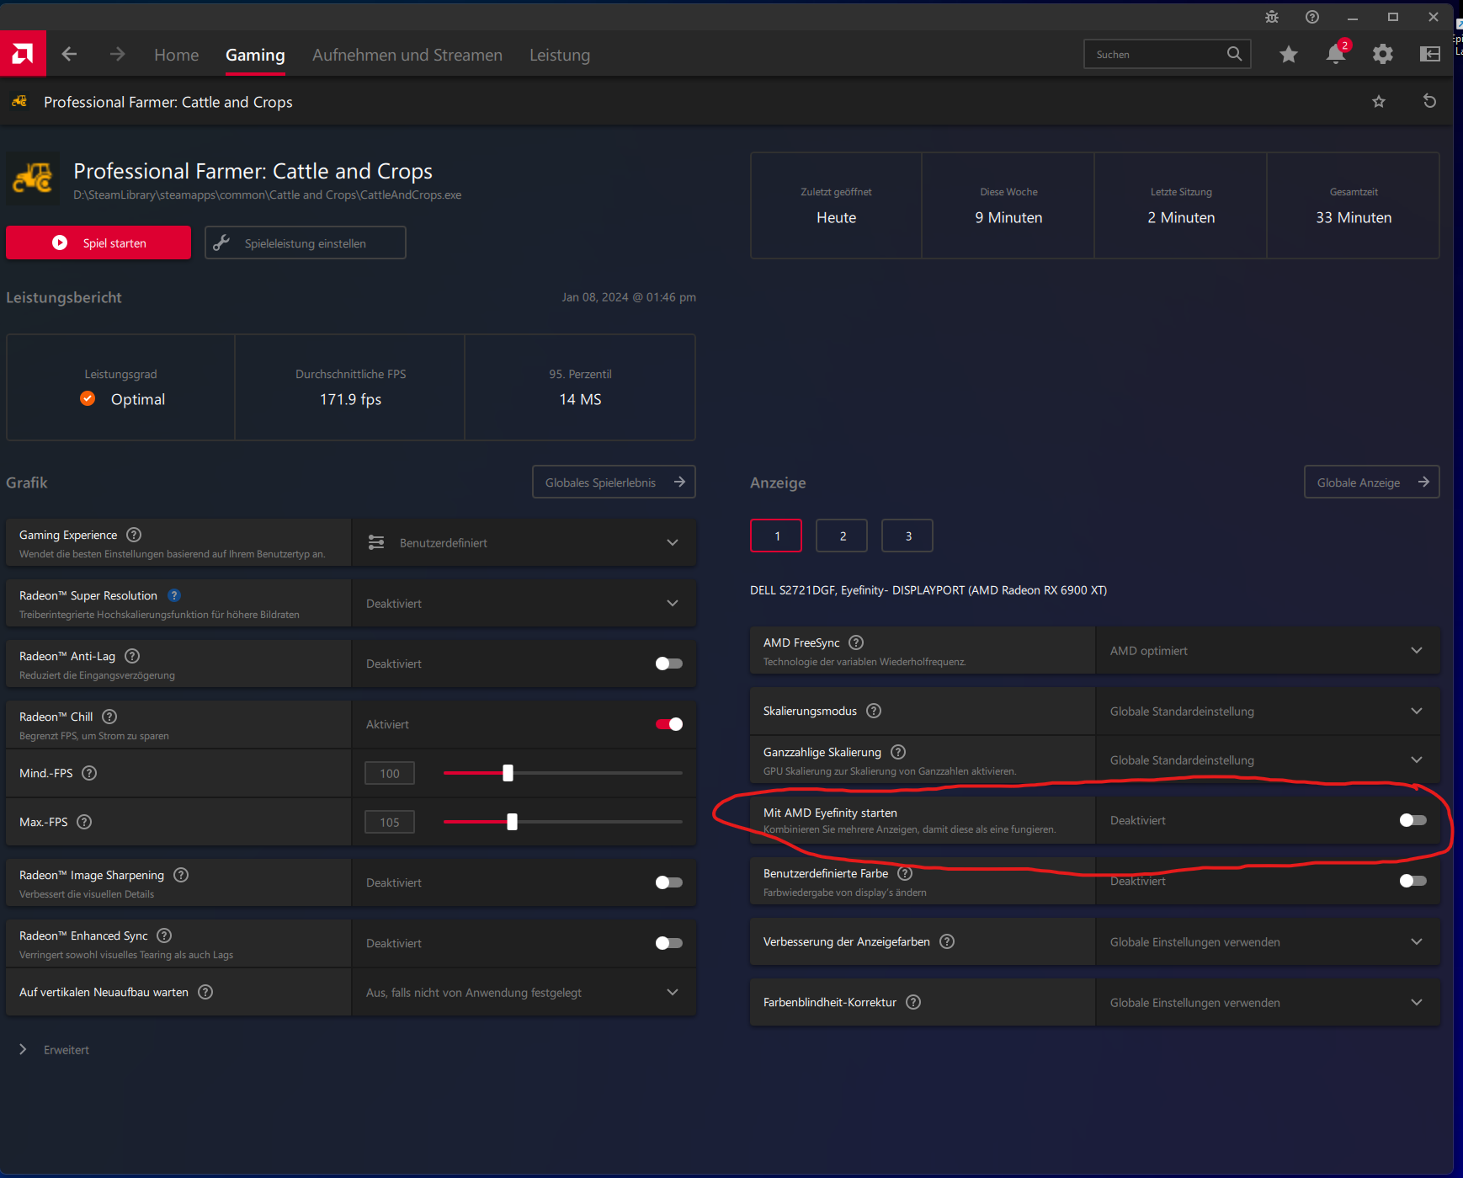1463x1178 pixels.
Task: Disable Radeon Chill toggle
Action: (669, 724)
